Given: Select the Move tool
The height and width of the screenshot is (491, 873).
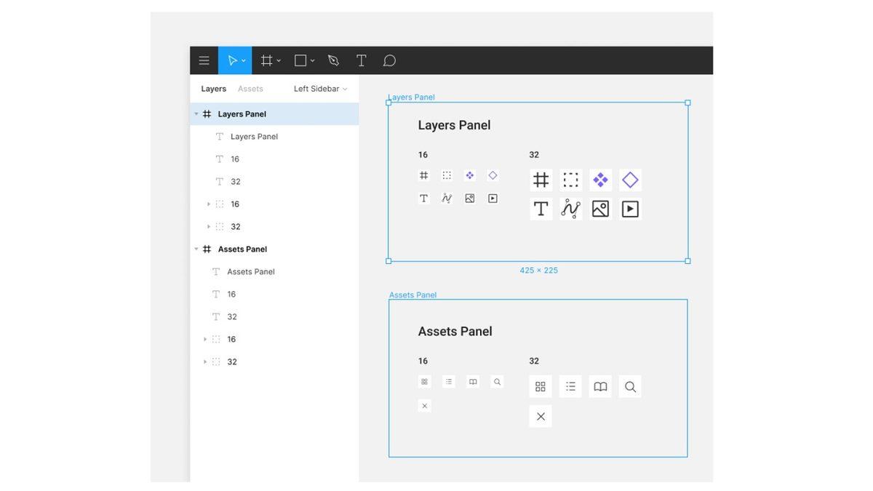Looking at the screenshot, I should coord(232,60).
